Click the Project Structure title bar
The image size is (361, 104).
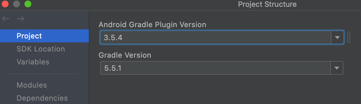267,4
